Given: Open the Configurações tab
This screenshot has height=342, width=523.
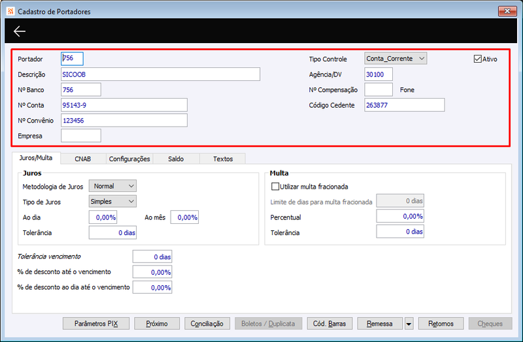Looking at the screenshot, I should pos(129,159).
